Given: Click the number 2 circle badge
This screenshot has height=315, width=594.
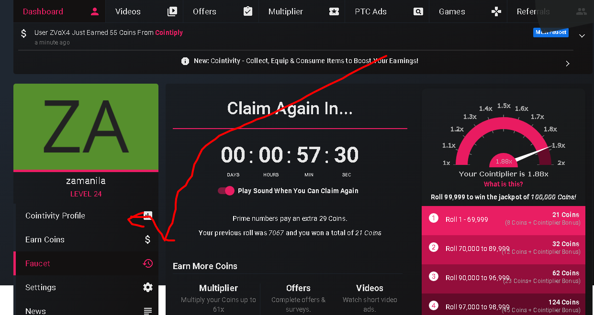Looking at the screenshot, I should 434,247.
